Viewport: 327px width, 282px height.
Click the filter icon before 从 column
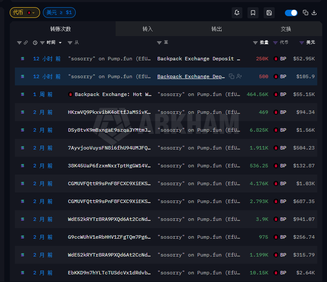click(70, 43)
